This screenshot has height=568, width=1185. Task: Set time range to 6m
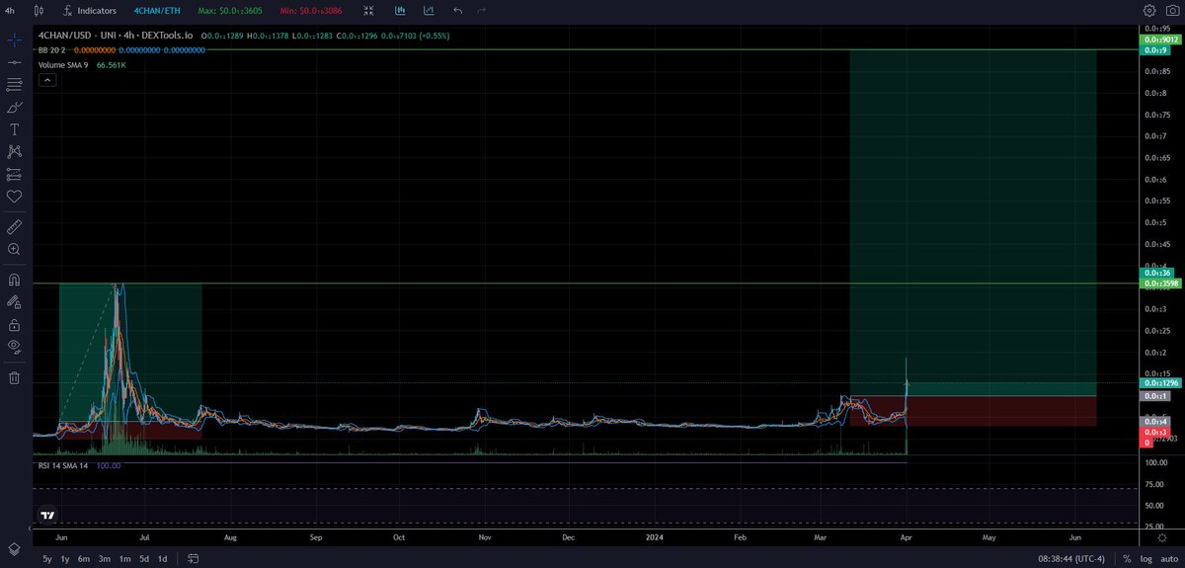pos(84,559)
